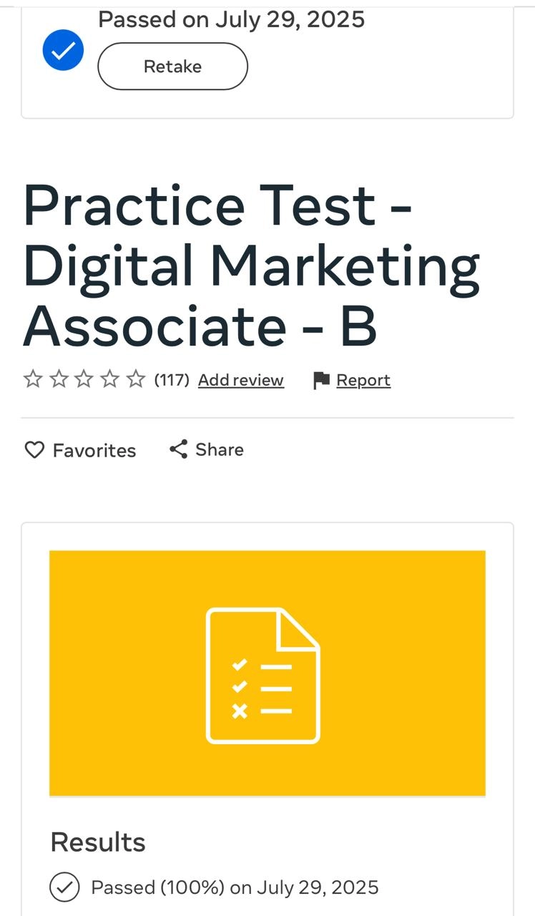Click the white checklist document icon

(263, 675)
